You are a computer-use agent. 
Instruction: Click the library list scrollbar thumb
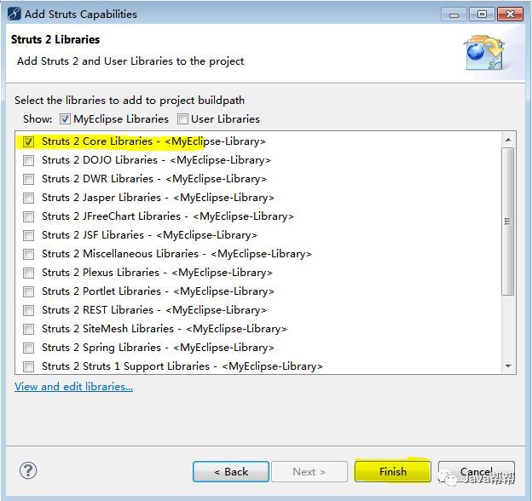click(508, 222)
